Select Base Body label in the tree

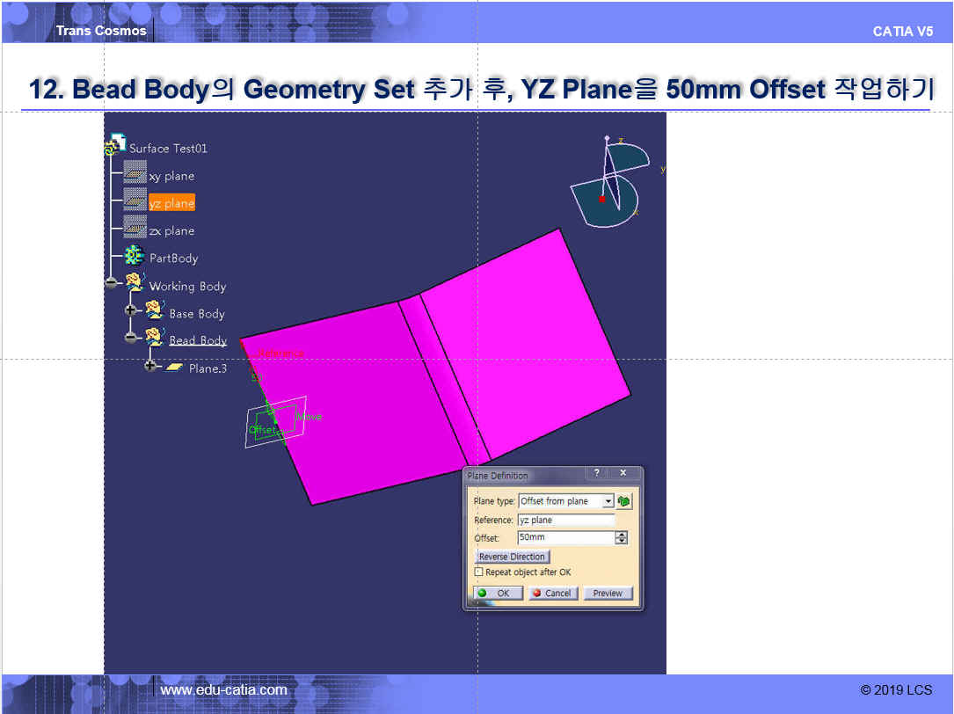[x=197, y=314]
